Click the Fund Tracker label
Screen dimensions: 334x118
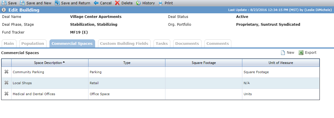pyautogui.click(x=13, y=32)
